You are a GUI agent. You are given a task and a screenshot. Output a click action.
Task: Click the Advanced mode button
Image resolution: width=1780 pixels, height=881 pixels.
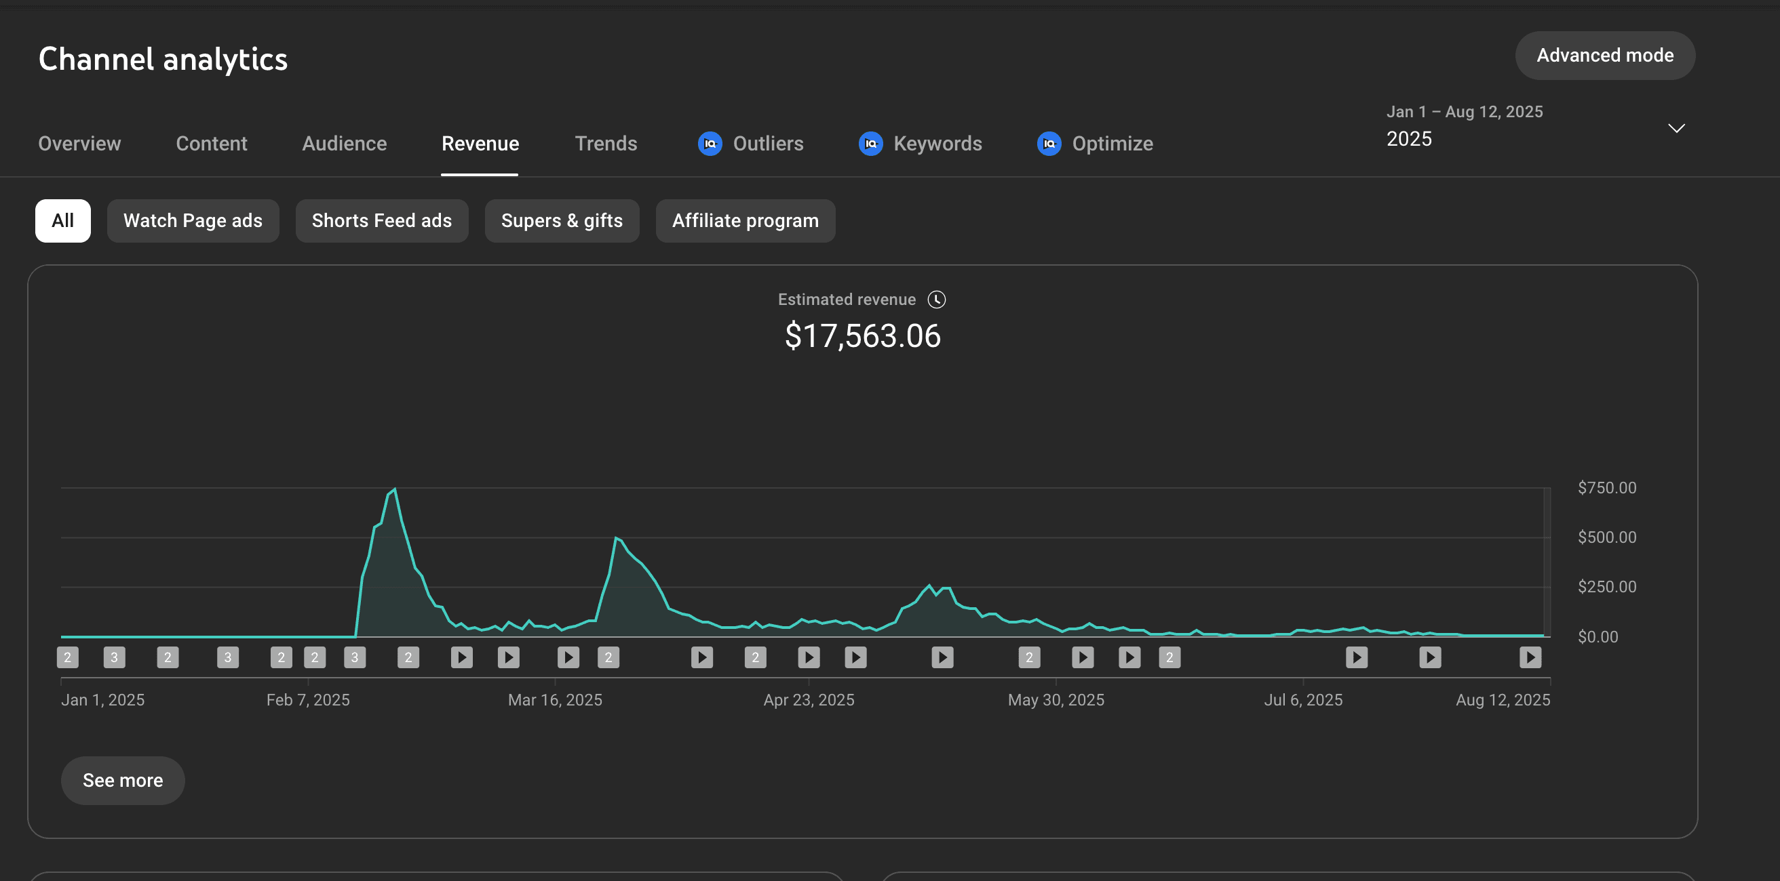1604,56
